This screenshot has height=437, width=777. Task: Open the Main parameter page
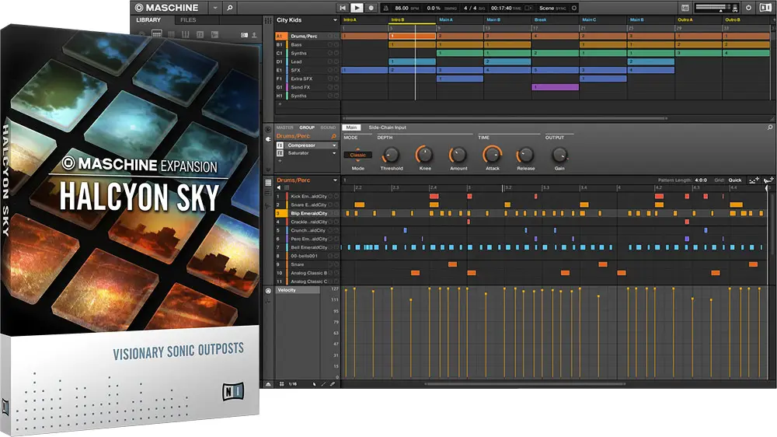click(351, 128)
